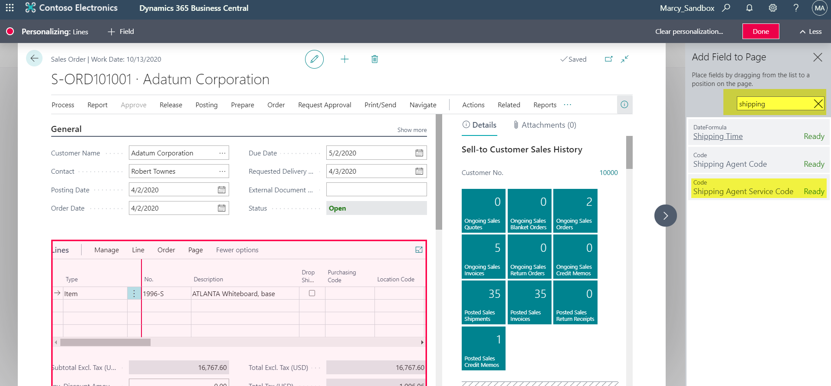Open Posting Date calendar picker
Image resolution: width=831 pixels, height=386 pixels.
[221, 190]
